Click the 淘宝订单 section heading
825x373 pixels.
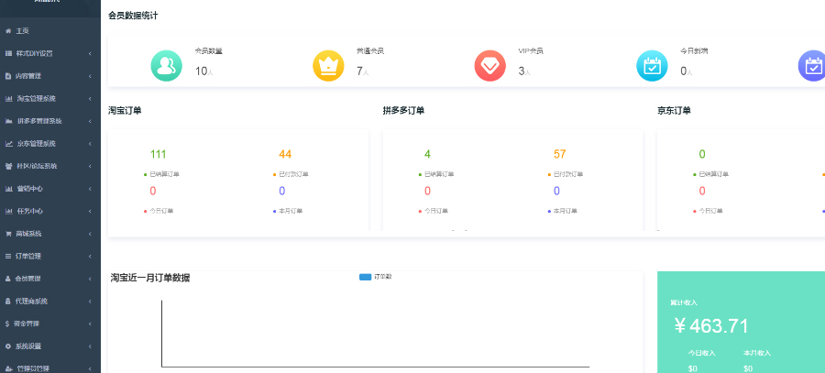tap(125, 111)
